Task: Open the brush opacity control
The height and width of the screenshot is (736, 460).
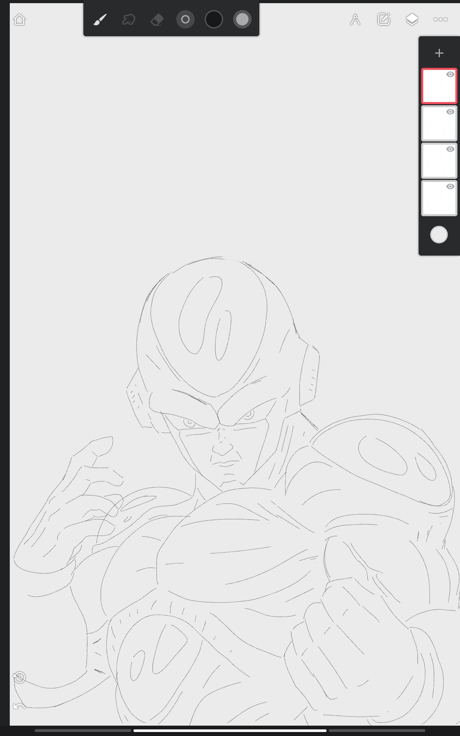Action: [242, 20]
